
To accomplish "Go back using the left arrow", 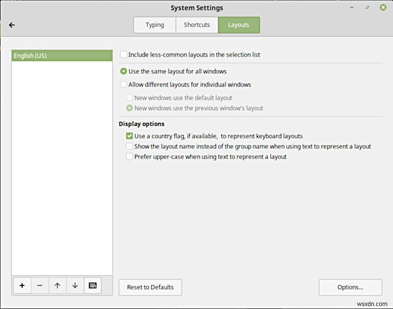I will click(12, 25).
